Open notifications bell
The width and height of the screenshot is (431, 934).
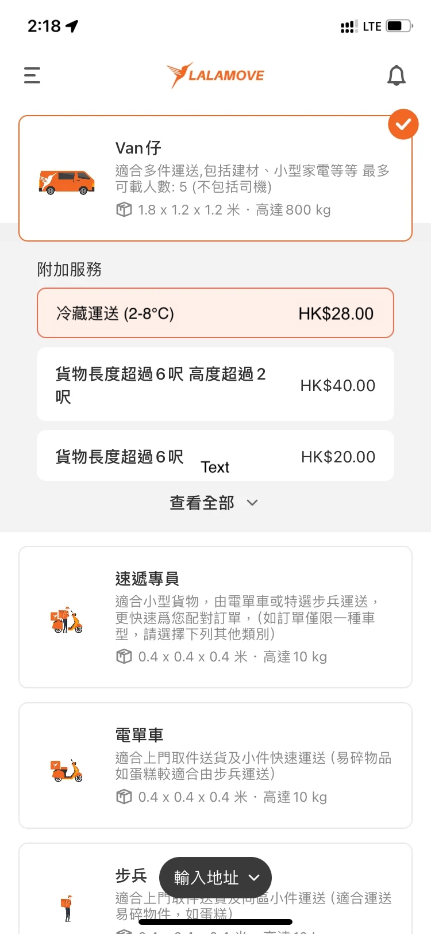397,75
